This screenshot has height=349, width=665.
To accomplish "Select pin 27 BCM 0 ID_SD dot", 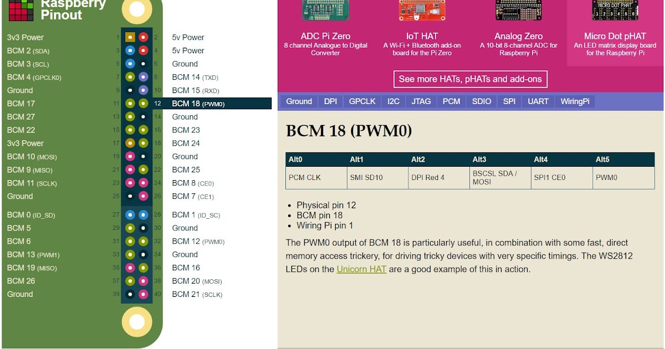I will click(130, 215).
